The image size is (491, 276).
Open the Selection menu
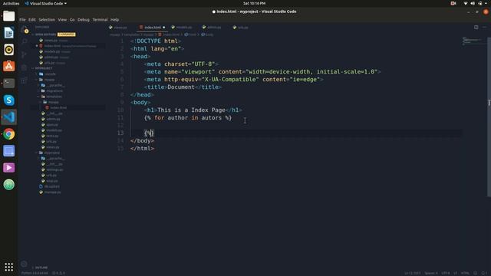pos(47,19)
